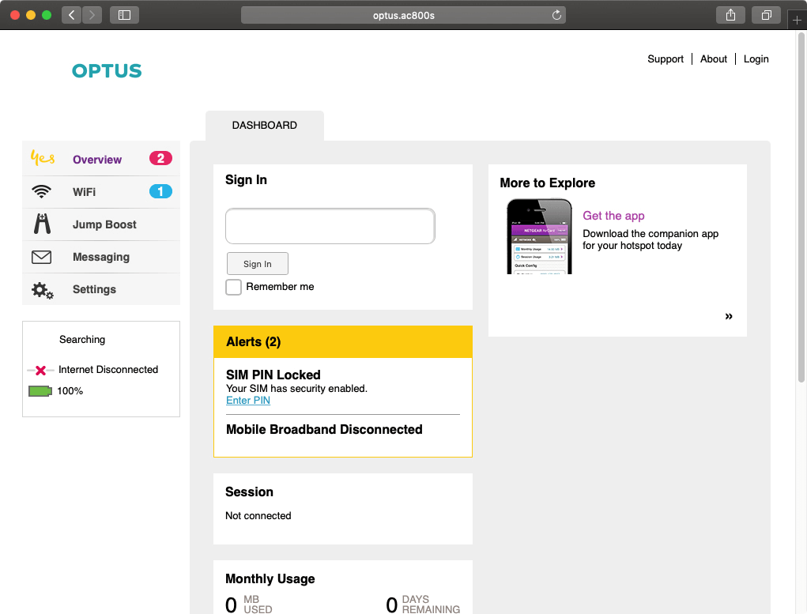Click the Settings gears icon
Viewport: 807px width, 614px height.
point(42,290)
